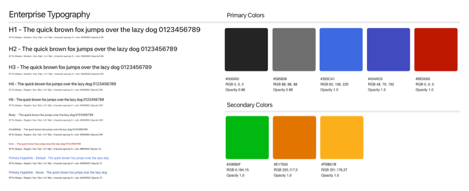Click the #393C41 hex code label

(x=328, y=79)
